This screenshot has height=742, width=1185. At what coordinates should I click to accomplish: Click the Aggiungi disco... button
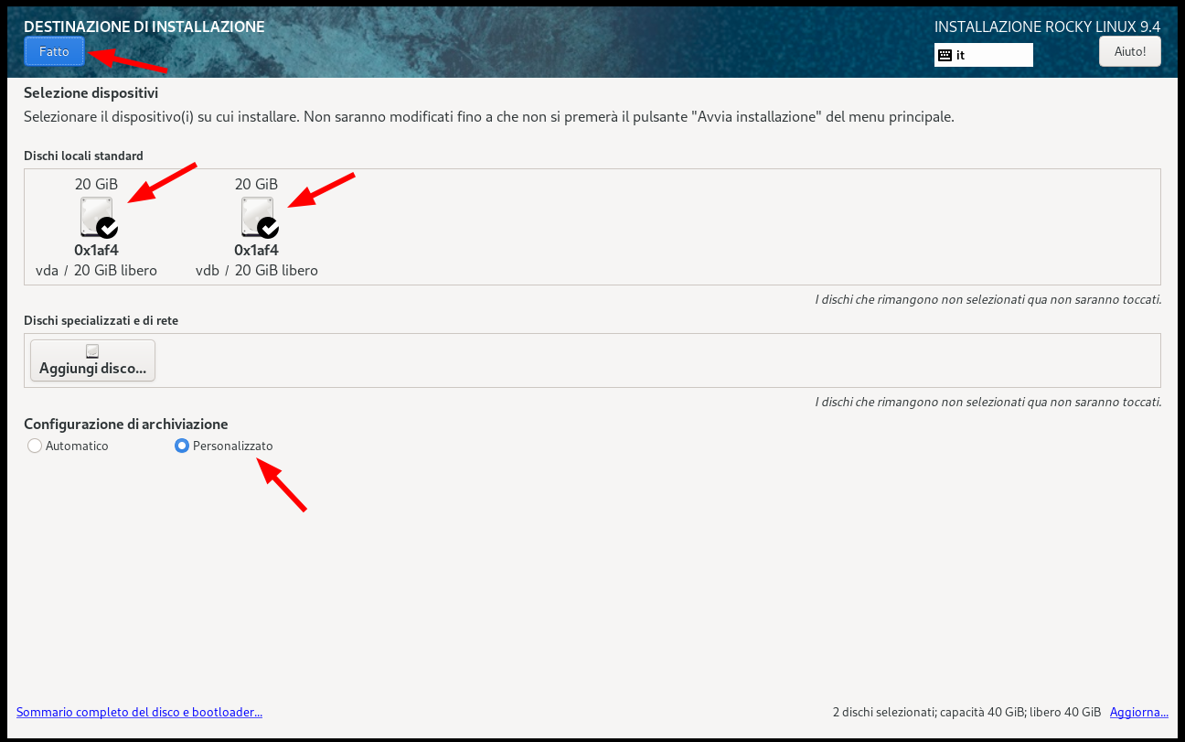pos(92,360)
